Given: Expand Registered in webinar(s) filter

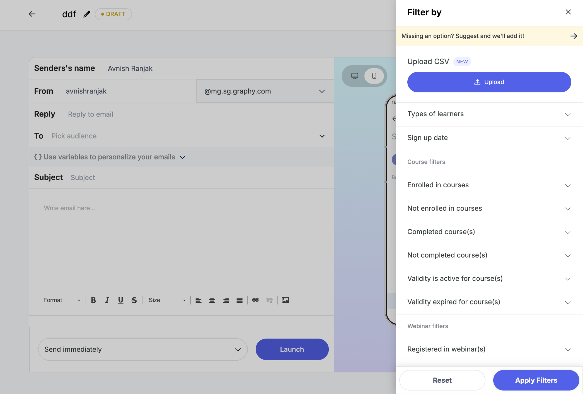Looking at the screenshot, I should (489, 349).
